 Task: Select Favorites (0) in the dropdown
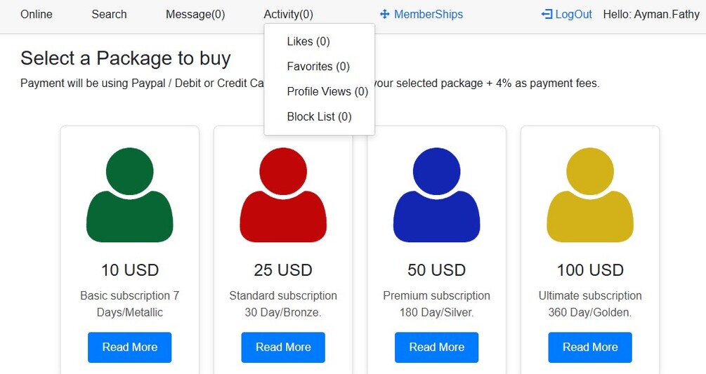pos(318,67)
